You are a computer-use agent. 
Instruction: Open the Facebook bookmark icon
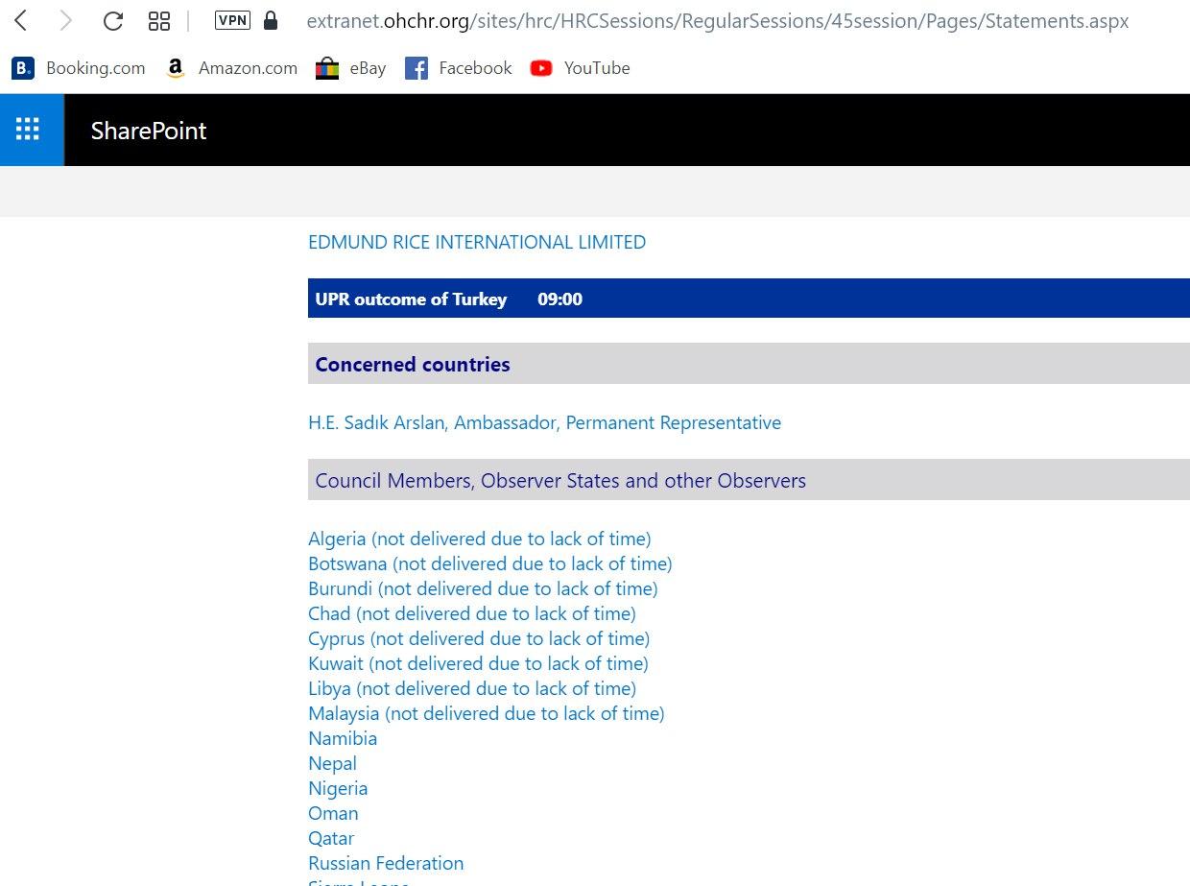click(x=416, y=68)
